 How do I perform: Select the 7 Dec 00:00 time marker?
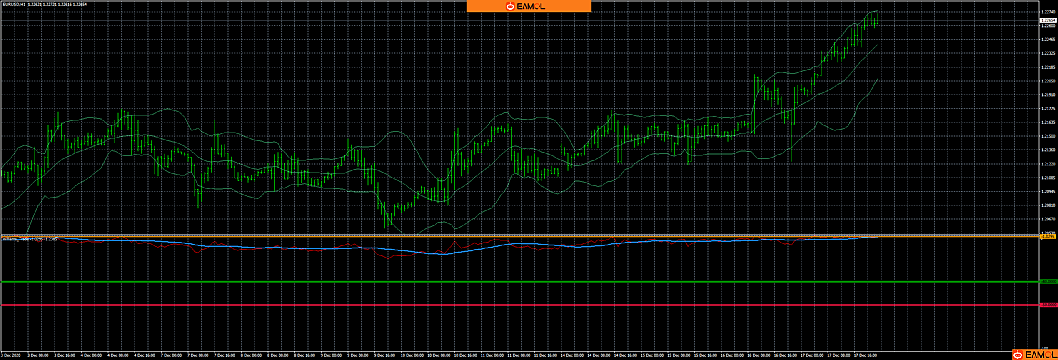pos(171,355)
